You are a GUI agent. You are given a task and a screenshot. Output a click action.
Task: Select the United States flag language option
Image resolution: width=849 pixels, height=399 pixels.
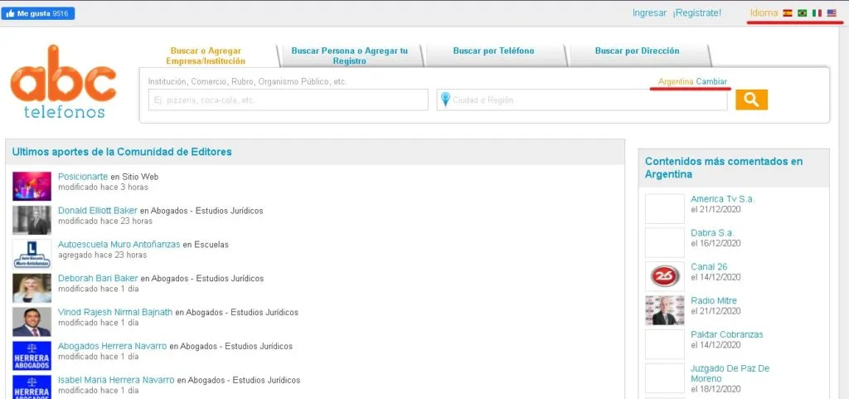pos(832,13)
